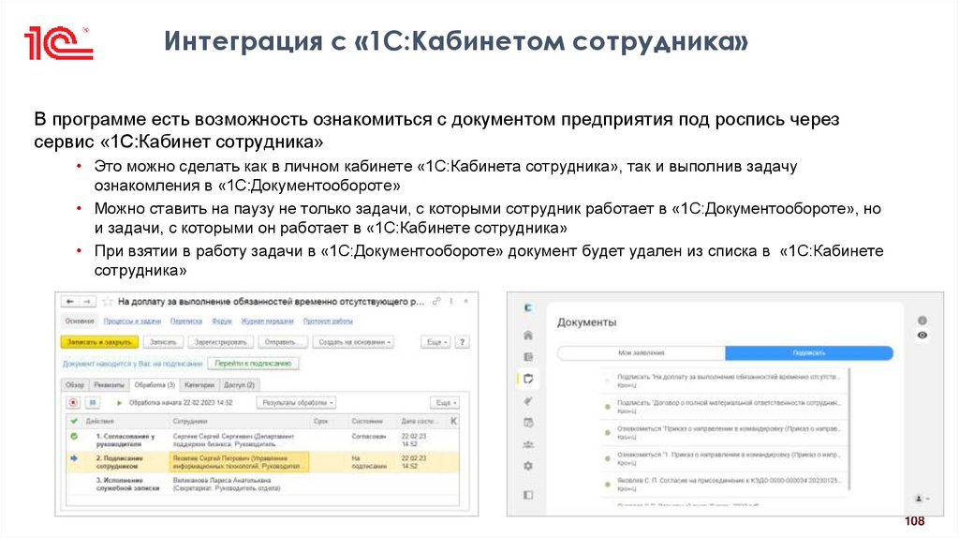The image size is (959, 538).
Task: Open the 'Реквизиты' tab
Action: 109,385
